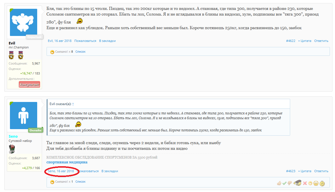Reply to Evil's post #4622
The image size is (335, 192).
[321, 41]
